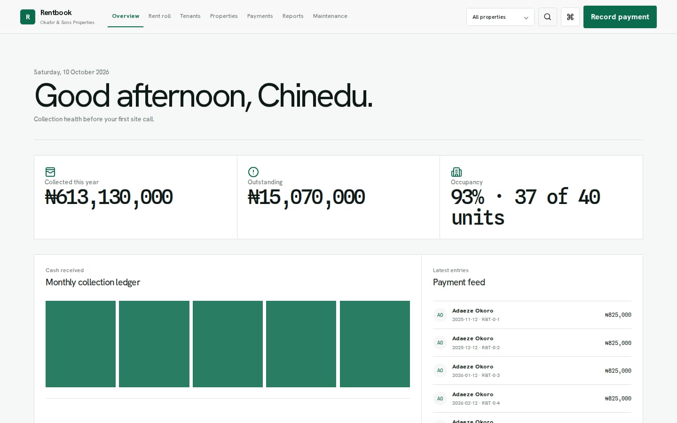Click the 'Latest entries' label
The width and height of the screenshot is (677, 423).
[451, 270]
